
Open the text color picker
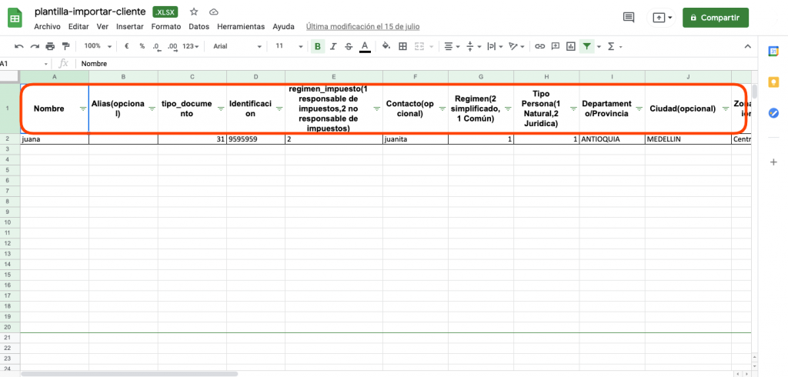tap(366, 46)
